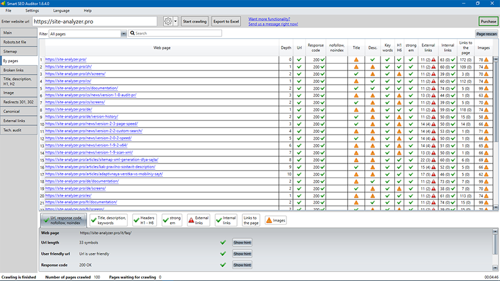Switch to the Sitemap sidebar tab
The width and height of the screenshot is (500, 281).
19,51
